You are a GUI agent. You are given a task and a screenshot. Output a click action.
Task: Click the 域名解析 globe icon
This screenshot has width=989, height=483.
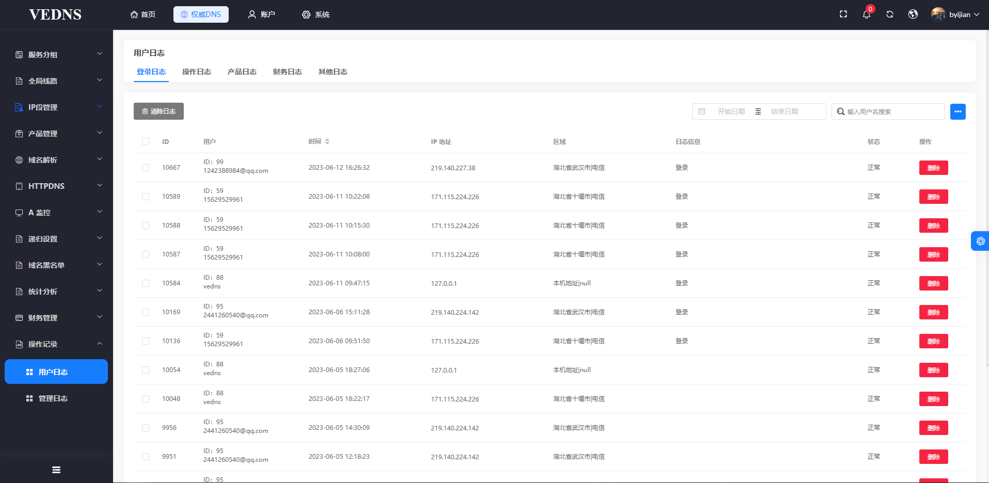19,160
